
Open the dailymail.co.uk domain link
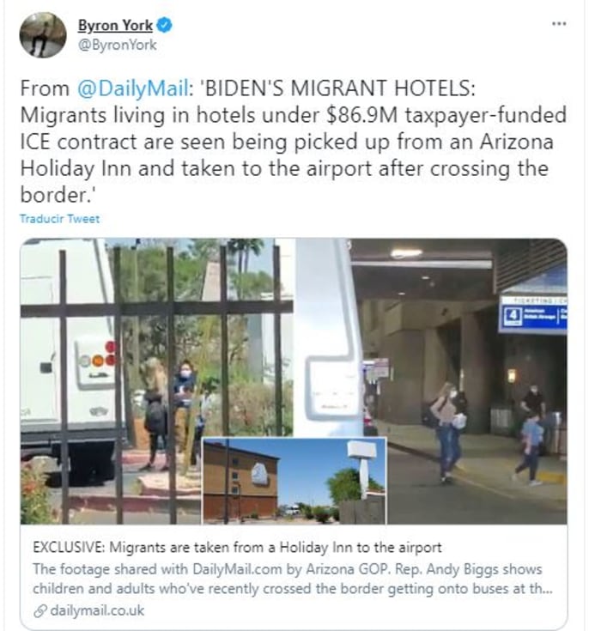97,610
